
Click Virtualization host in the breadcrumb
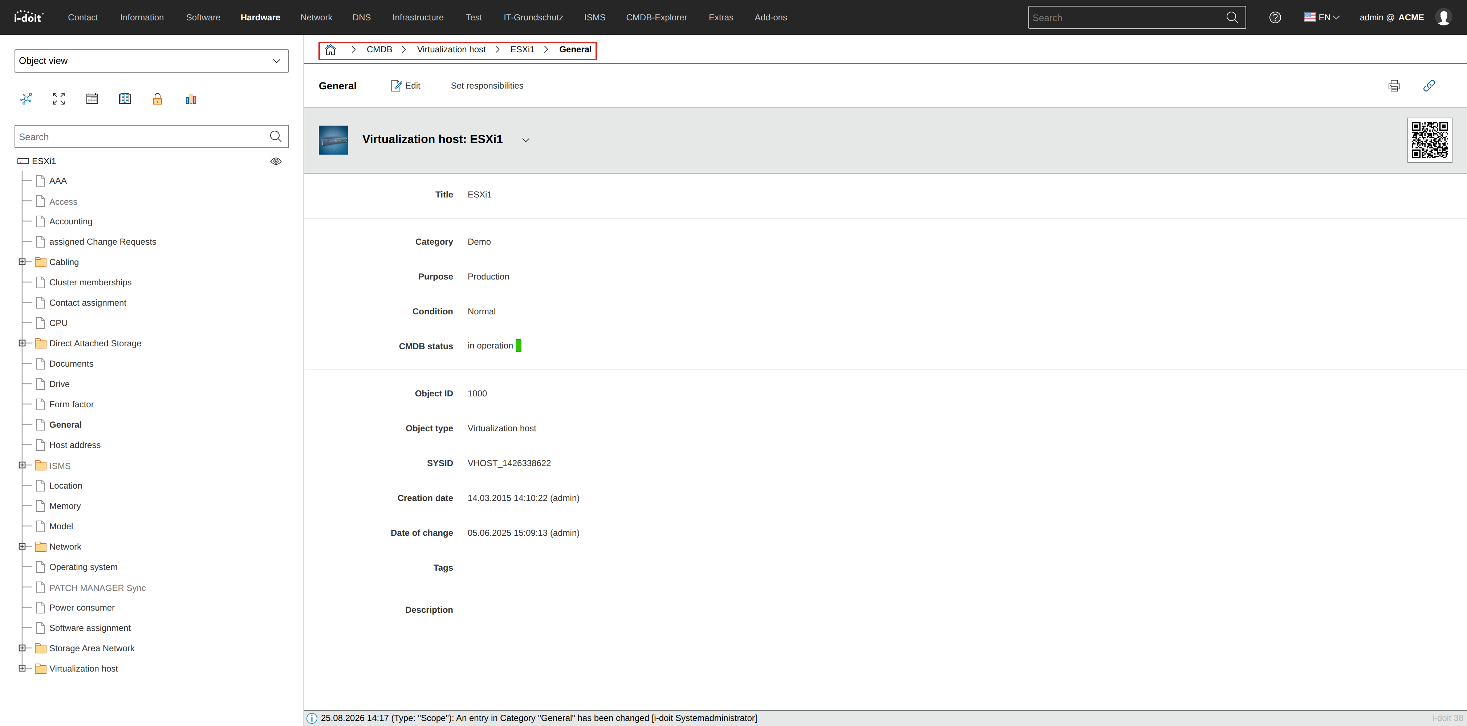point(451,49)
